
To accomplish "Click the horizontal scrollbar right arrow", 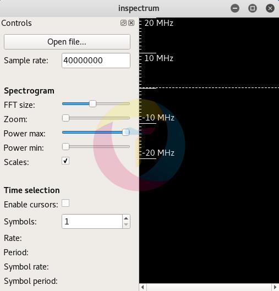I will point(275,287).
